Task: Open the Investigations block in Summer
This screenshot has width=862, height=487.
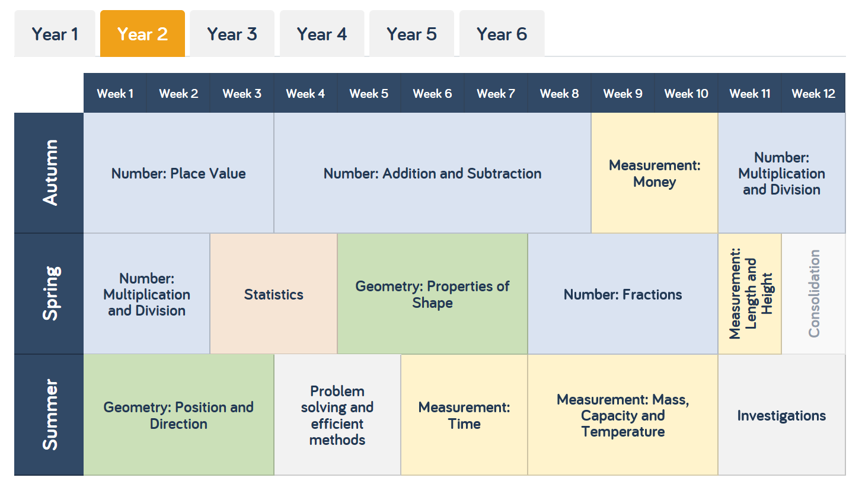Action: pyautogui.click(x=781, y=415)
